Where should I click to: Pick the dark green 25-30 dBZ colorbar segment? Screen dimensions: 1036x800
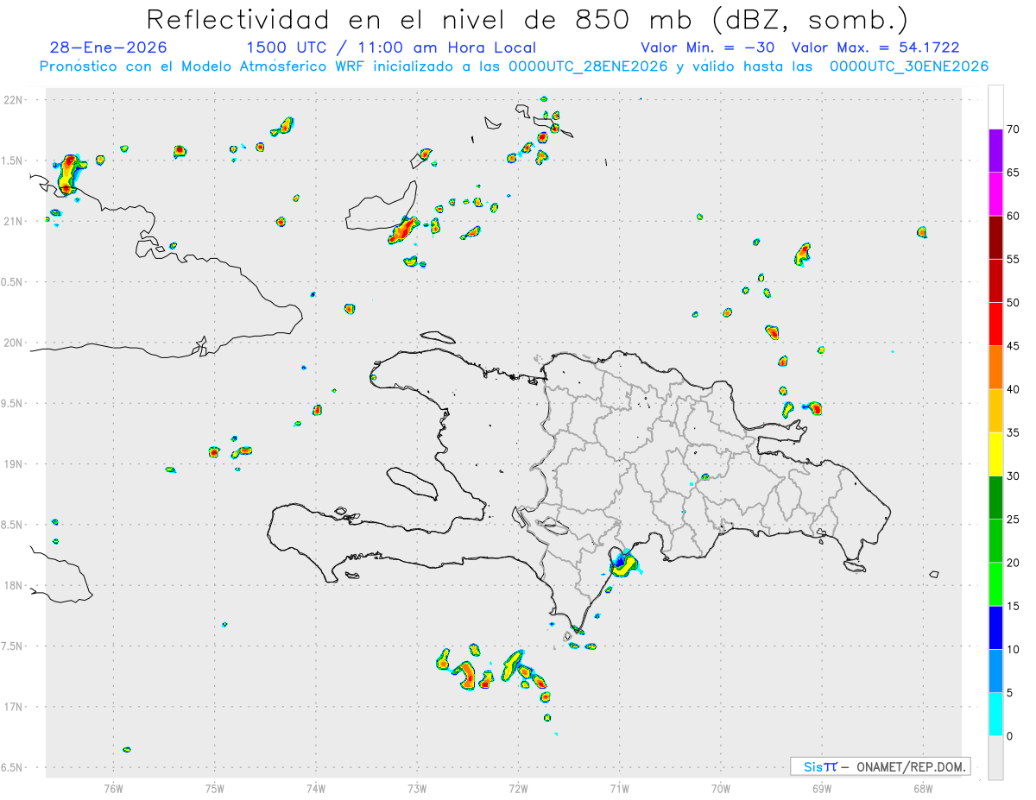[996, 497]
